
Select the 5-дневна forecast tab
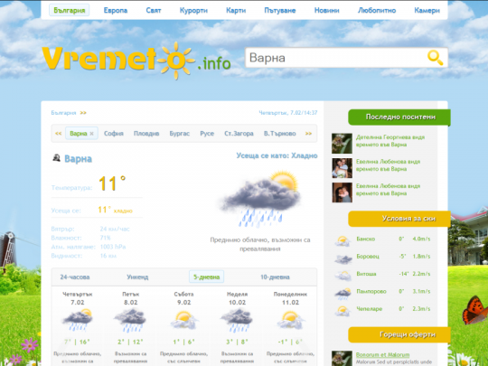tap(207, 277)
